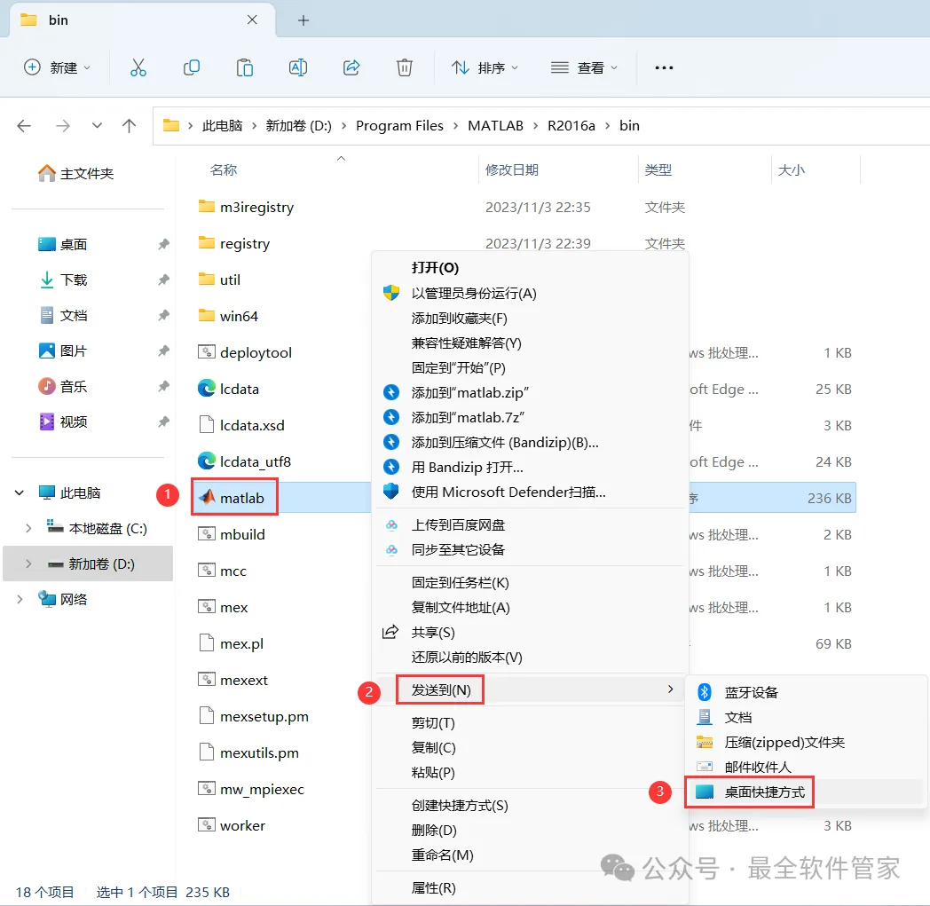Open 视频 in the quick access sidebar
The width and height of the screenshot is (930, 906).
tap(63, 421)
